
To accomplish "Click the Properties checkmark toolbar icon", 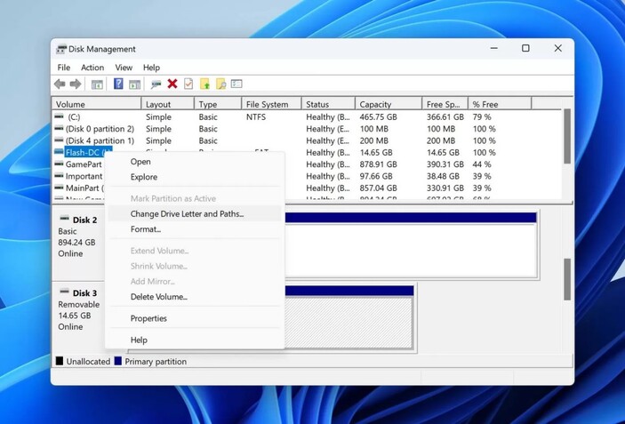I will [x=188, y=84].
